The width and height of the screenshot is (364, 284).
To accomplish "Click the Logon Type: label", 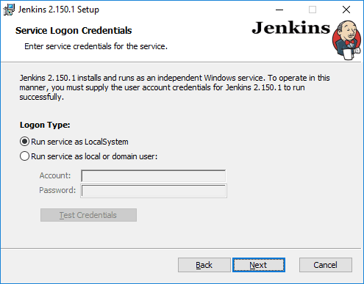I will (x=45, y=125).
